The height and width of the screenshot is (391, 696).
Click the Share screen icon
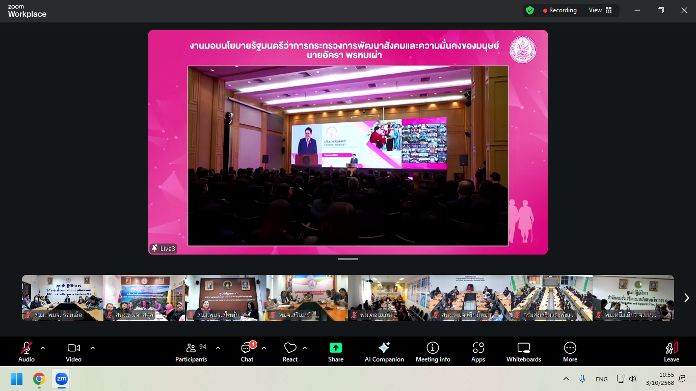336,348
